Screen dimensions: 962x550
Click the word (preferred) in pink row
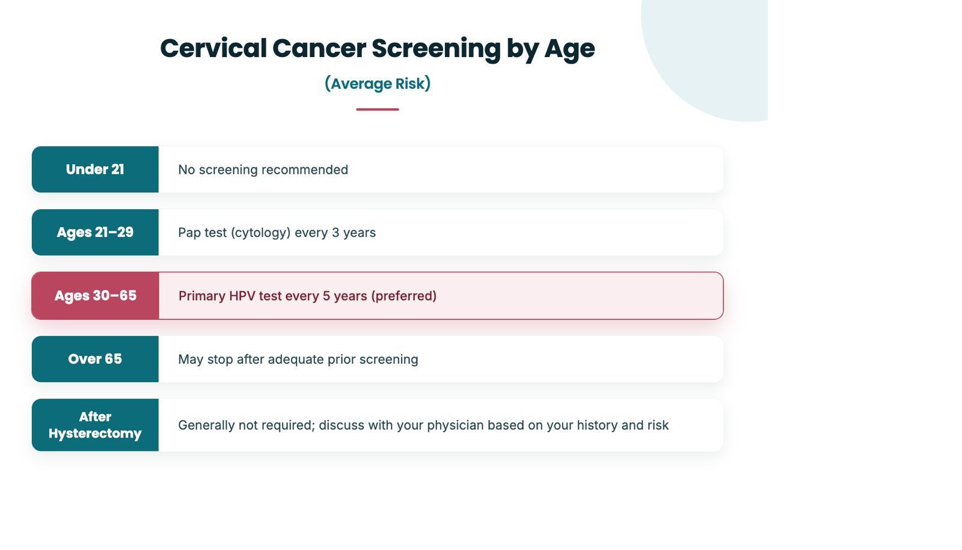[403, 296]
